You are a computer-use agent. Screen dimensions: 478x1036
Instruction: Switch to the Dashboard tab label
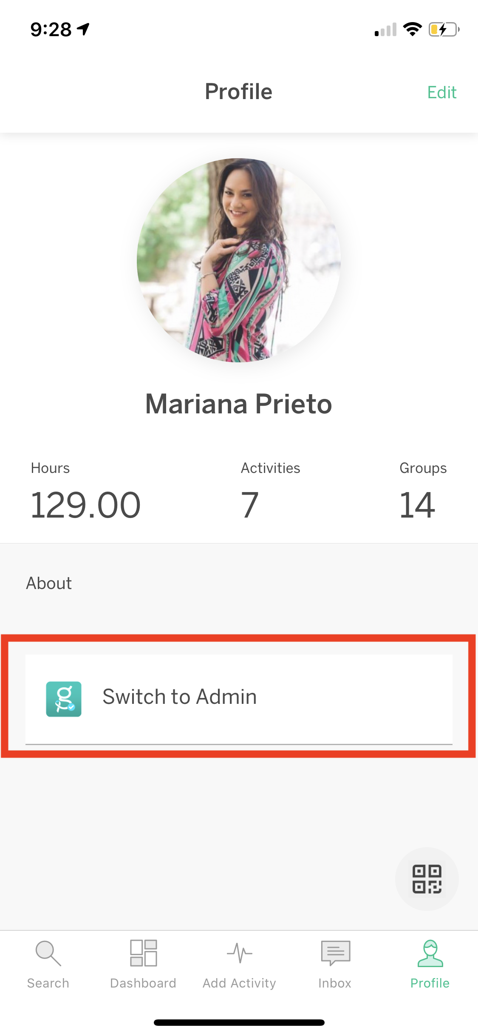click(x=143, y=983)
